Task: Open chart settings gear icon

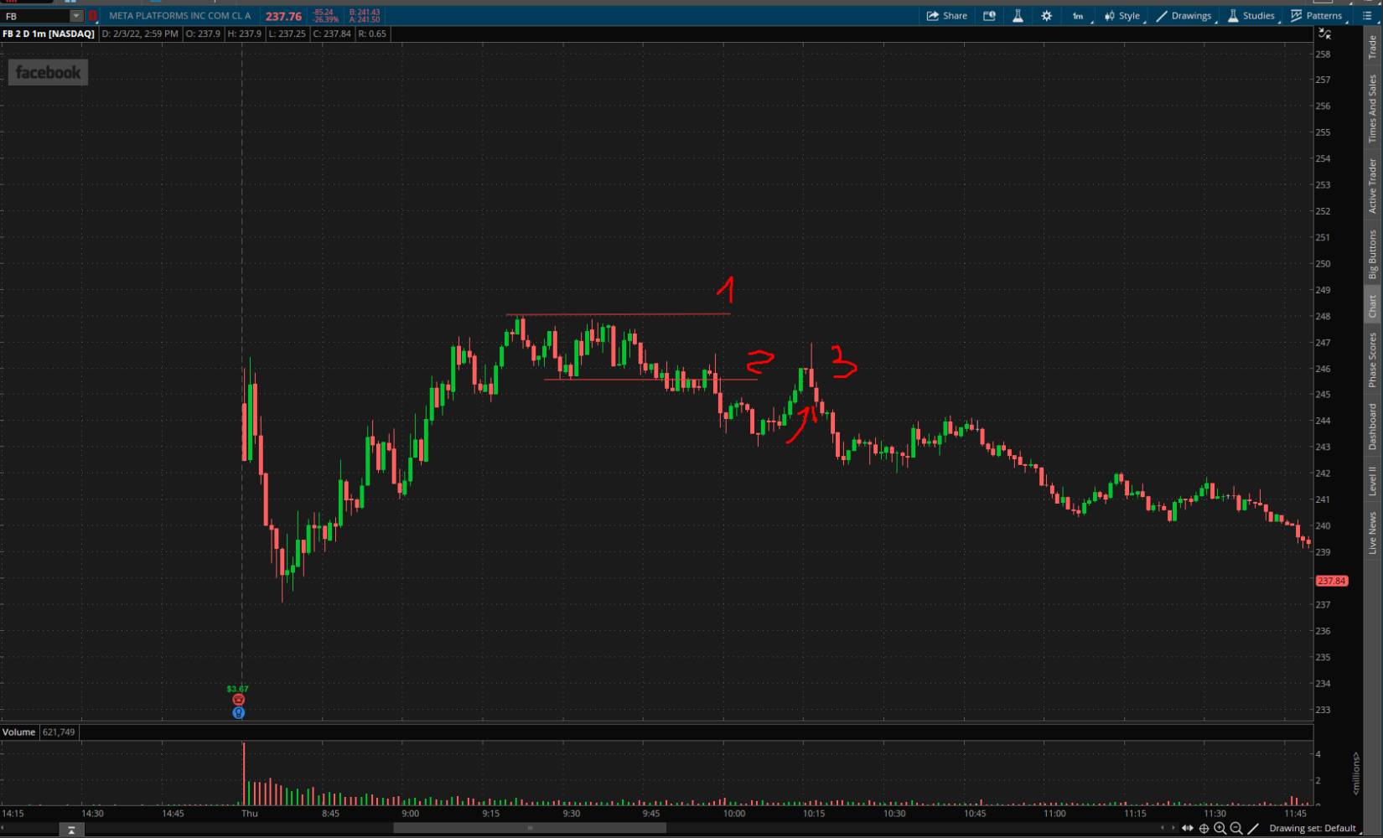Action: point(1046,16)
